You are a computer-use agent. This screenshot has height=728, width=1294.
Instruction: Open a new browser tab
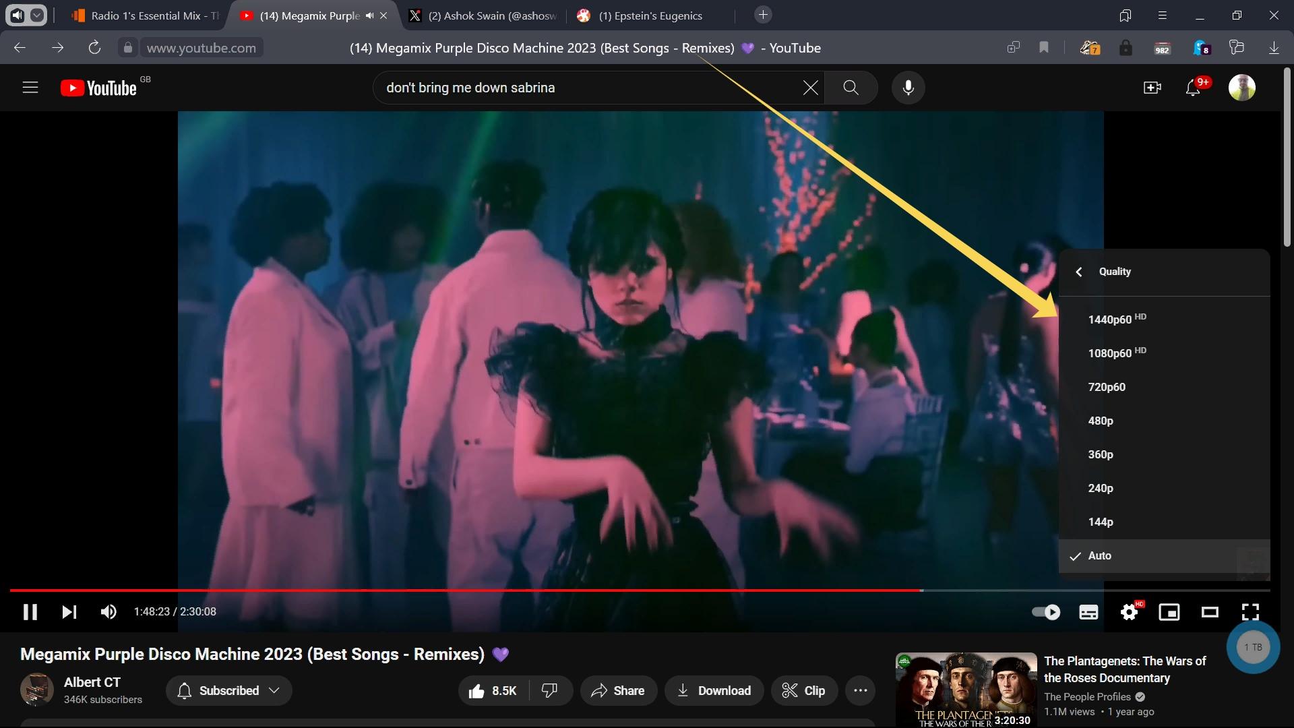point(763,15)
